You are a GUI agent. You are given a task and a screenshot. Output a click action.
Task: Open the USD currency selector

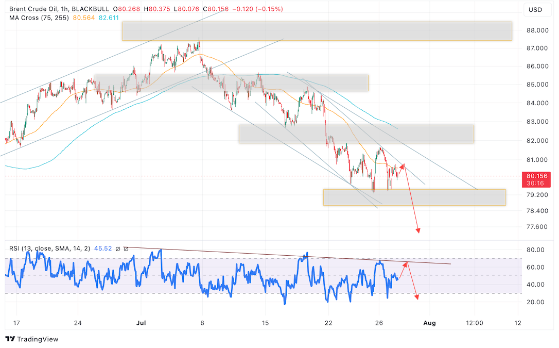tap(535, 10)
